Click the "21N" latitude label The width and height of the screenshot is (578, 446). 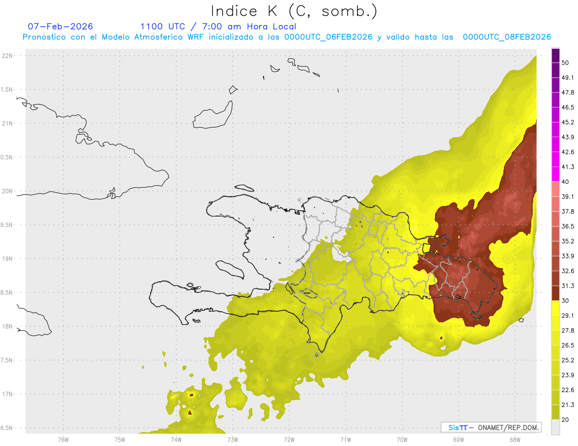click(x=7, y=124)
